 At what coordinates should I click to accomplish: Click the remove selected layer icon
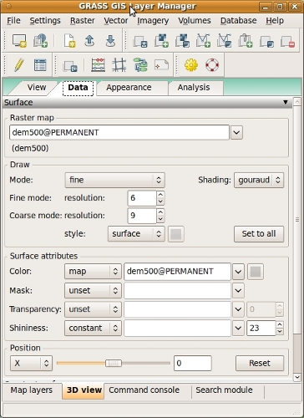287,41
